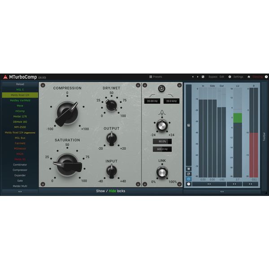
Task: Select Meldy Road 124 (Aggressive) device
Action: pyautogui.click(x=20, y=132)
